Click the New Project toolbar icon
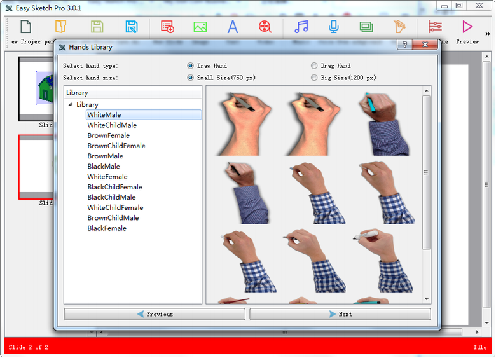This screenshot has height=358, width=496. coord(25,27)
